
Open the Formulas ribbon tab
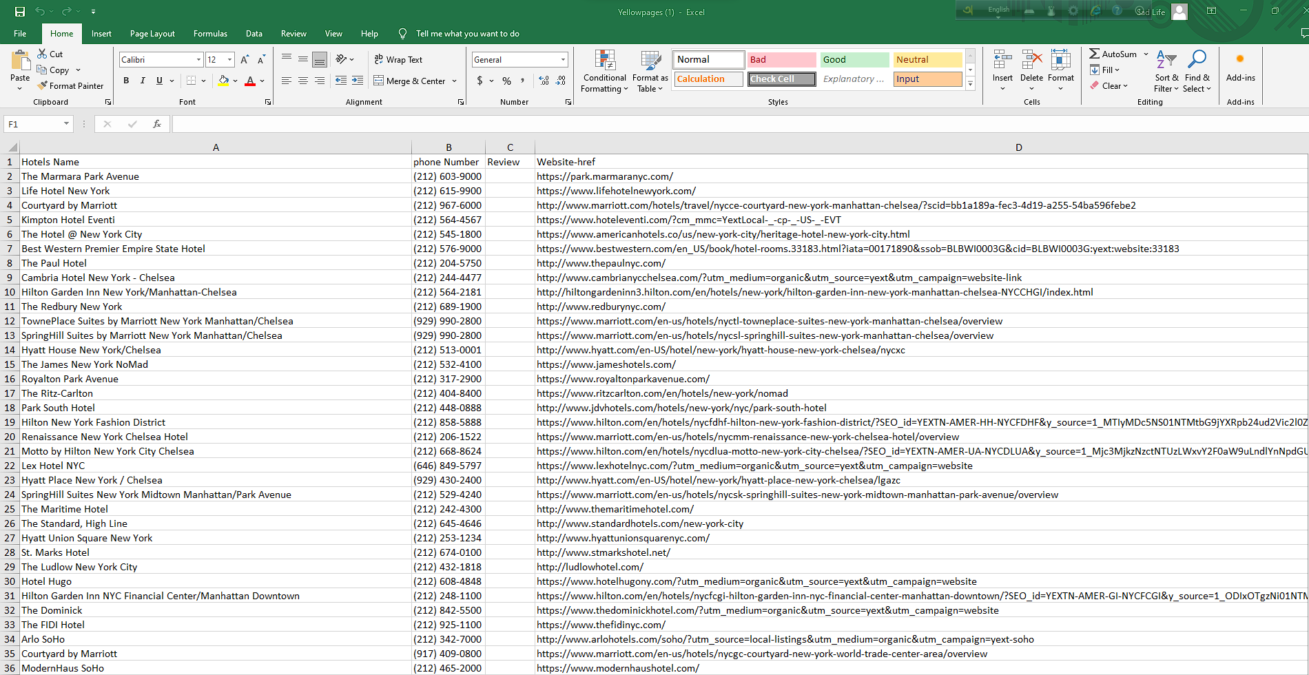(x=210, y=34)
